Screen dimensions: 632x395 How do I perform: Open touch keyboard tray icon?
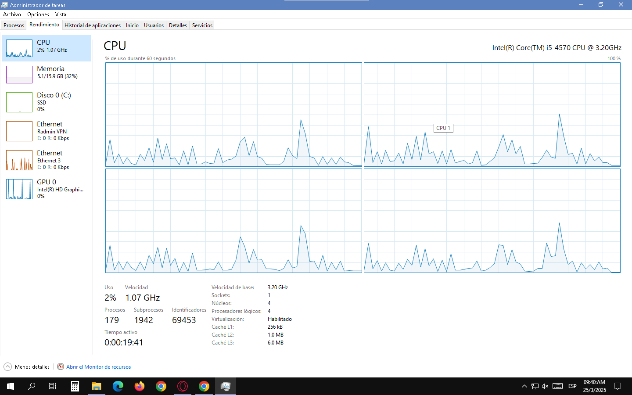tap(557, 386)
